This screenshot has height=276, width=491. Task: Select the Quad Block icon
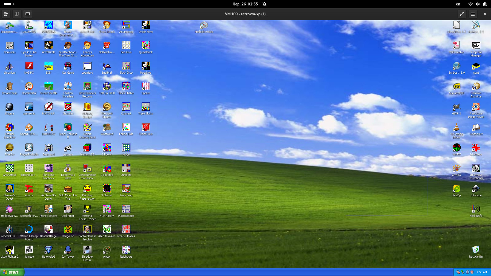point(145,45)
